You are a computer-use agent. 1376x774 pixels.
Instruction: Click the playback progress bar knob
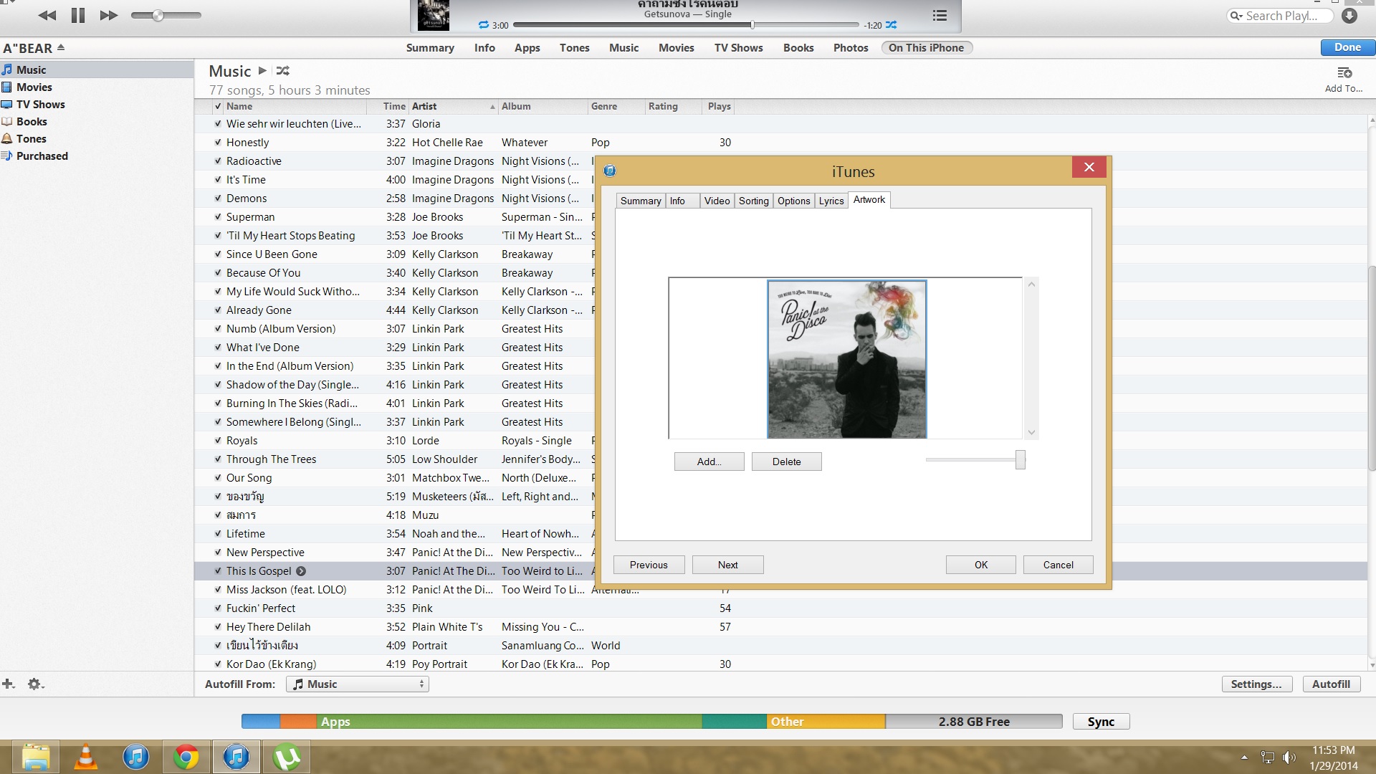[x=752, y=24]
